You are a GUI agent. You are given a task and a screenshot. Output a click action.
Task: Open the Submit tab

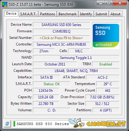pyautogui.click(x=101, y=14)
